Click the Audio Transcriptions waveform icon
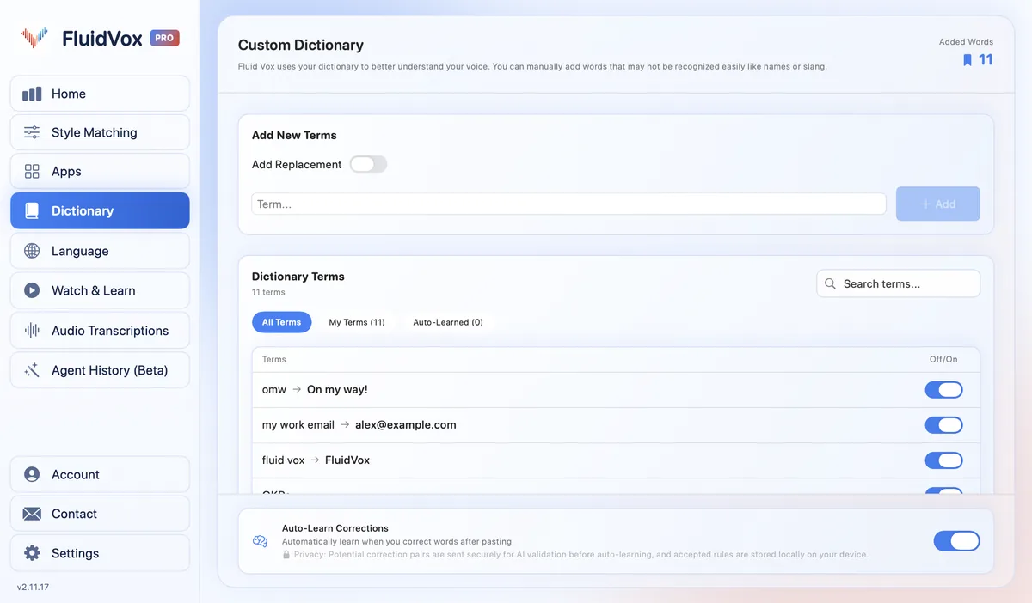This screenshot has width=1032, height=603. 32,331
